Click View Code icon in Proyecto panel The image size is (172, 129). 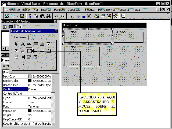coord(5,27)
